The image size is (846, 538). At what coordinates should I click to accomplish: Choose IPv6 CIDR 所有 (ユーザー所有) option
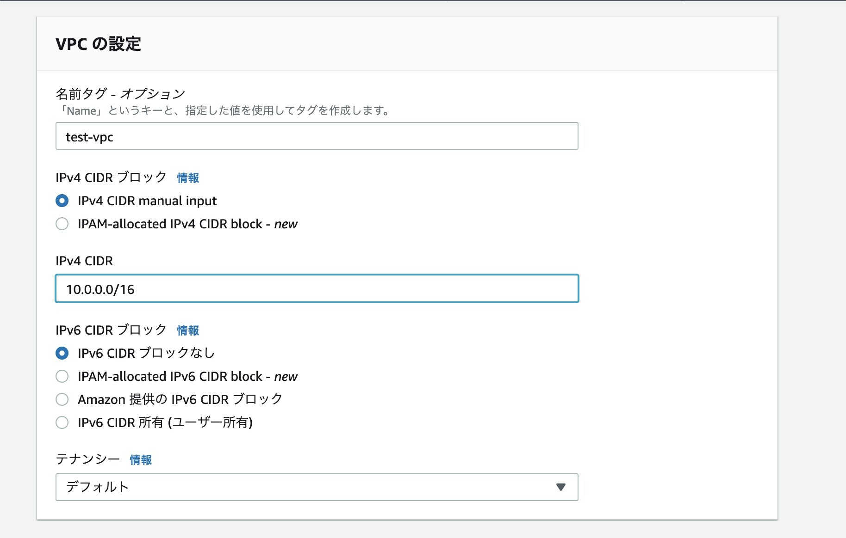click(x=62, y=422)
